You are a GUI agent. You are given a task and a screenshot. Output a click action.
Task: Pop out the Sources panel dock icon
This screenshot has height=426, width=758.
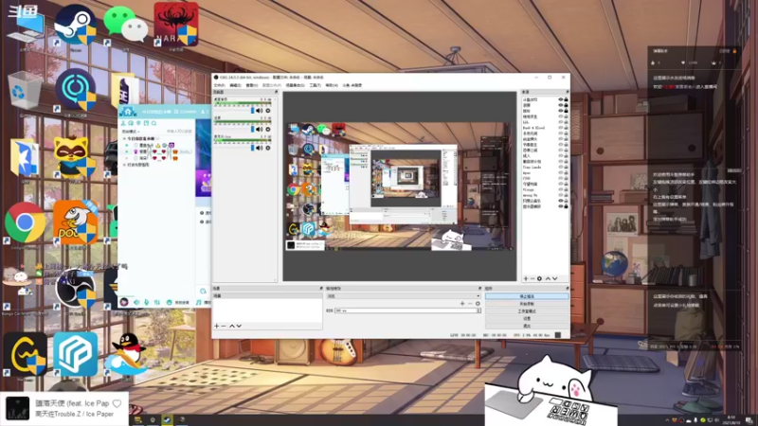pos(567,92)
